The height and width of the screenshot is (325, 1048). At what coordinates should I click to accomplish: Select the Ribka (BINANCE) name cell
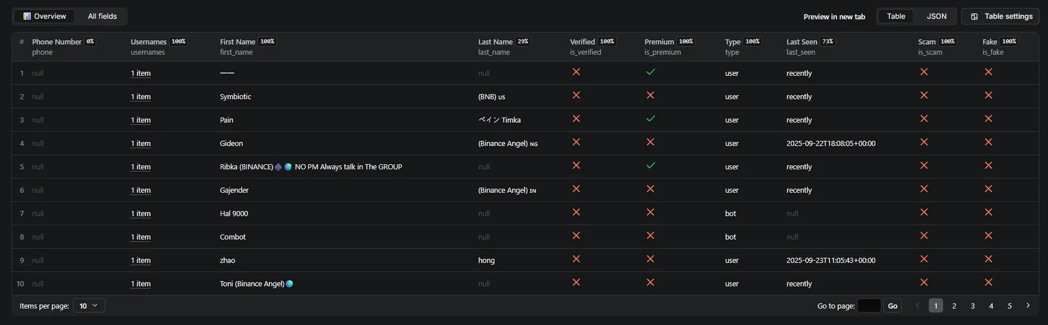311,167
